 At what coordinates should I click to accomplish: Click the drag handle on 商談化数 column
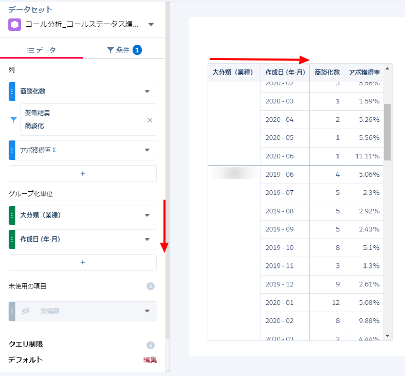click(12, 91)
